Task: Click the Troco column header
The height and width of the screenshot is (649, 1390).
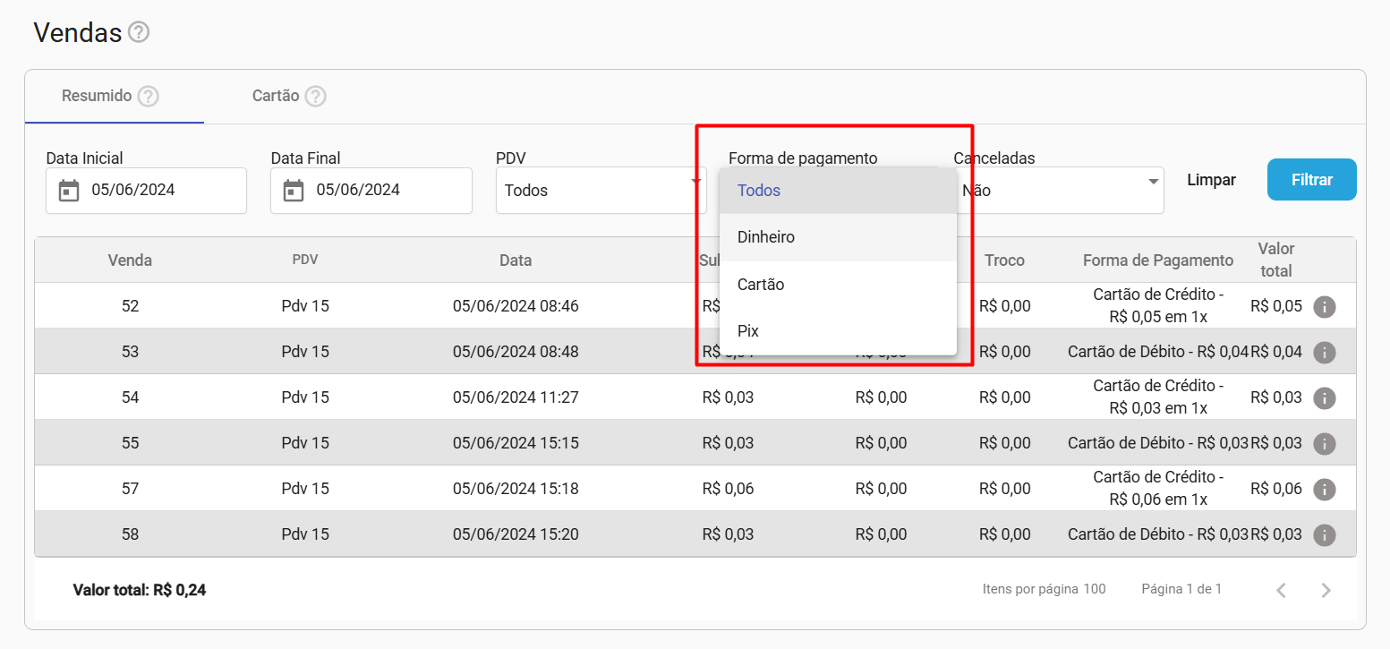Action: pyautogui.click(x=1004, y=260)
